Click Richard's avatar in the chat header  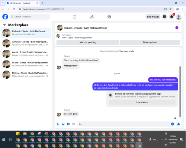(60, 28)
